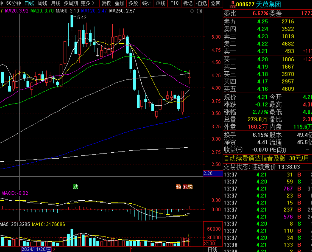312x252 pixels.
Task: Open the 复权 adjustment menu
Action: (x=106, y=3)
